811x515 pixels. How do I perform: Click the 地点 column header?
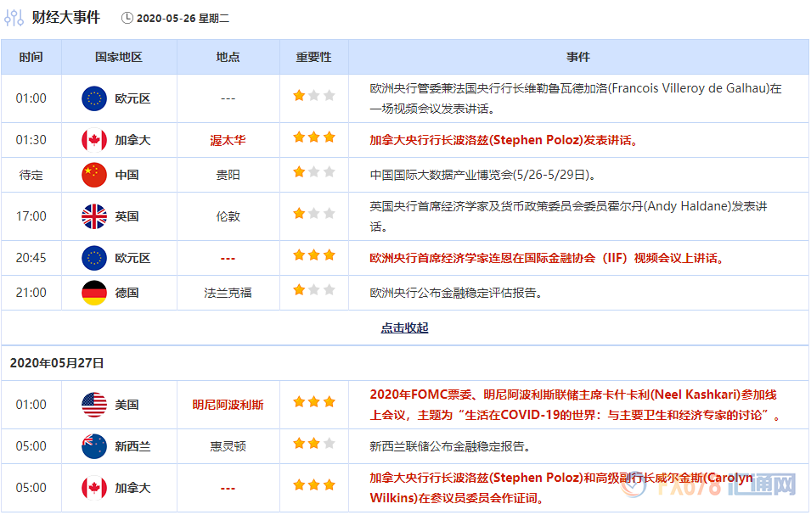(x=228, y=57)
